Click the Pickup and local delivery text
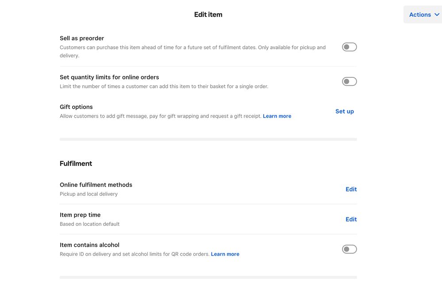Viewport: 442px width, 282px height. (88, 194)
